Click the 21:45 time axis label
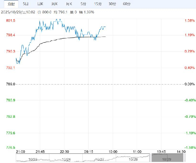 click(41, 151)
